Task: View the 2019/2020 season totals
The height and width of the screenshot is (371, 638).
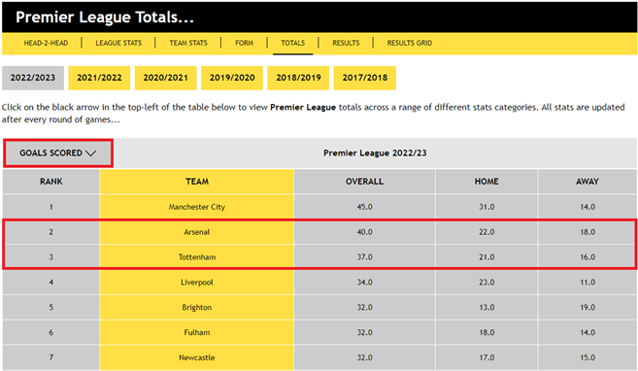Action: point(232,78)
